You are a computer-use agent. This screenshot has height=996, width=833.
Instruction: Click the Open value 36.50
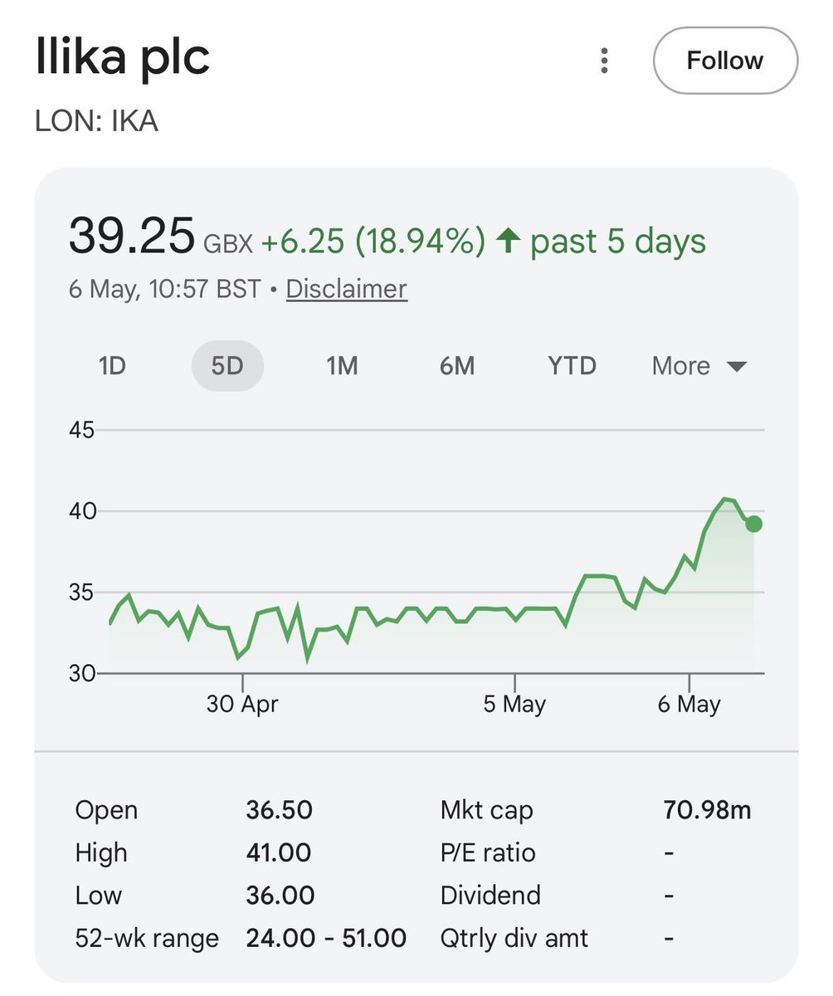click(279, 810)
